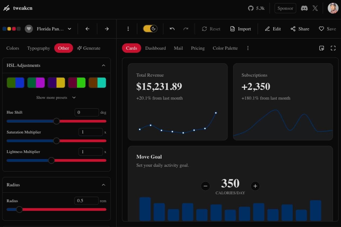Toggle dark mode switch
This screenshot has height=227, width=341.
[x=150, y=29]
